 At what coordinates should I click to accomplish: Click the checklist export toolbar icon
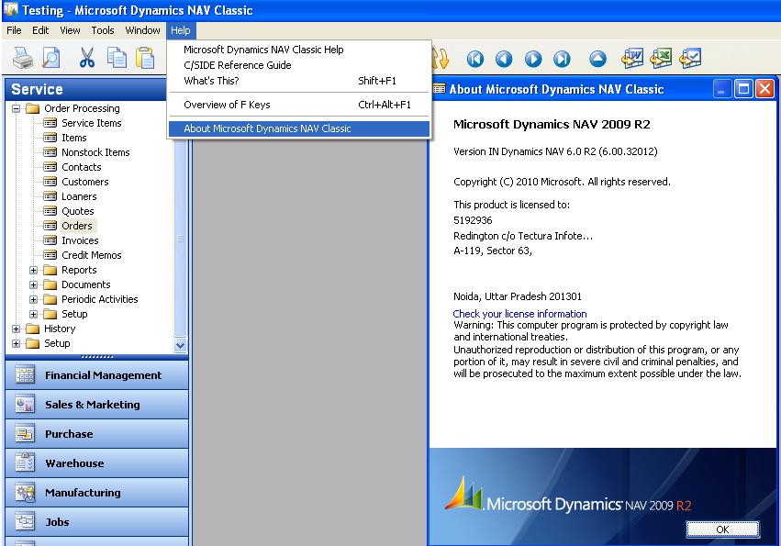click(690, 59)
